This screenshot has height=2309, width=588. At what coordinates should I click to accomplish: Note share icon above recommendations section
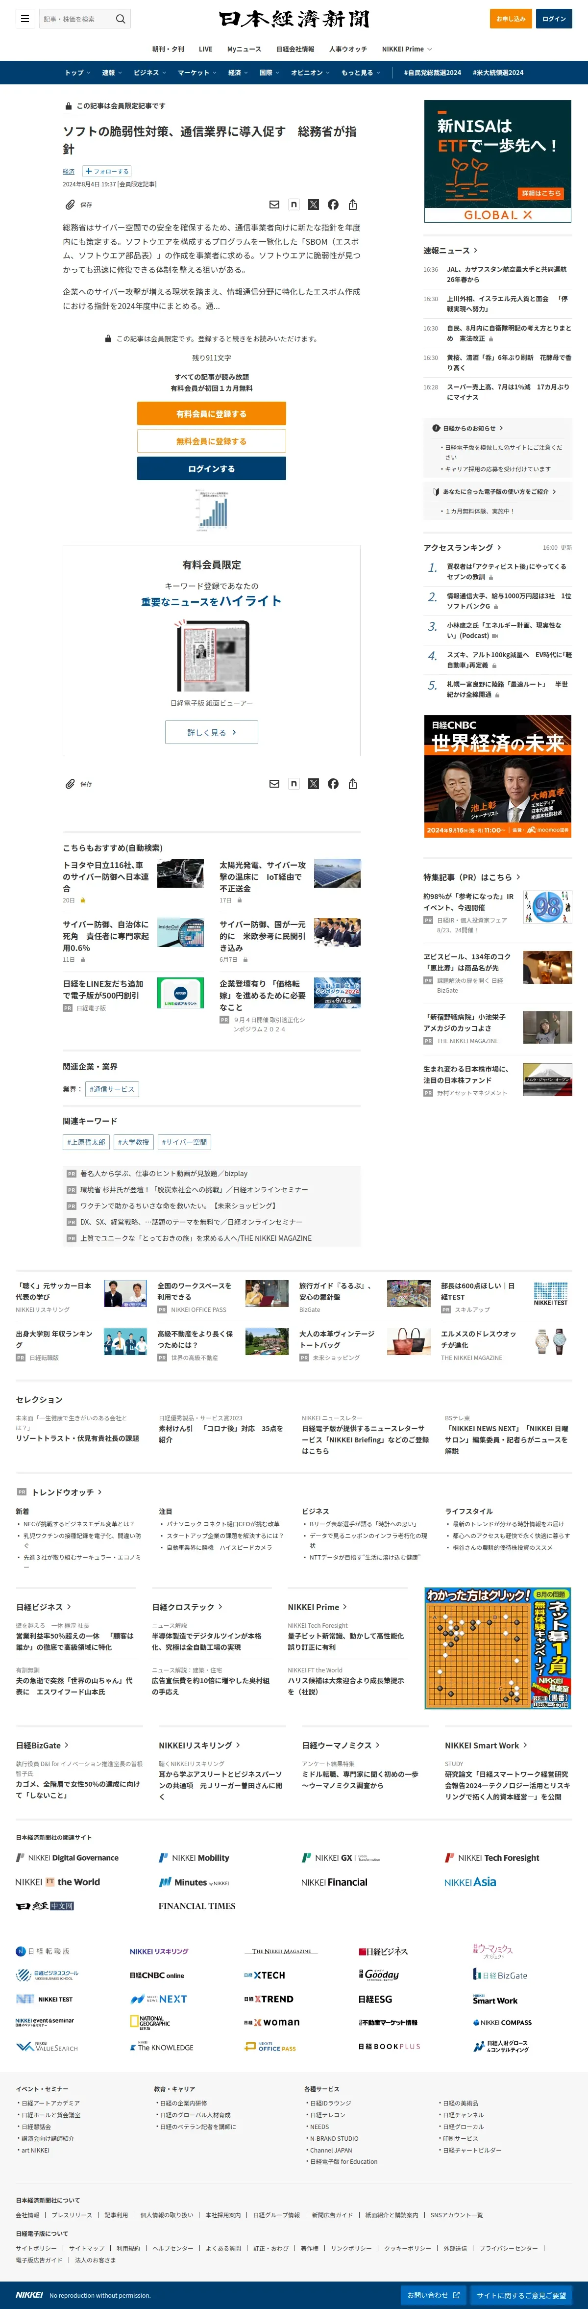point(294,783)
